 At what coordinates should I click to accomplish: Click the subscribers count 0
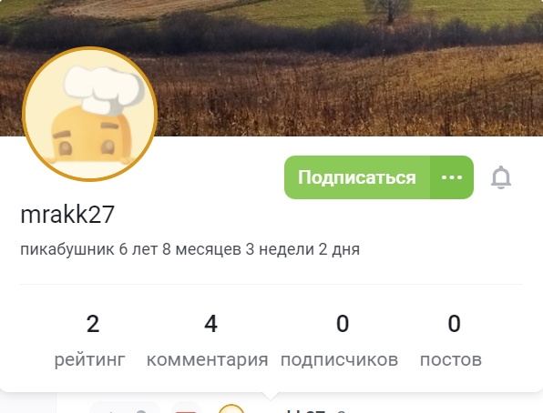coord(343,324)
